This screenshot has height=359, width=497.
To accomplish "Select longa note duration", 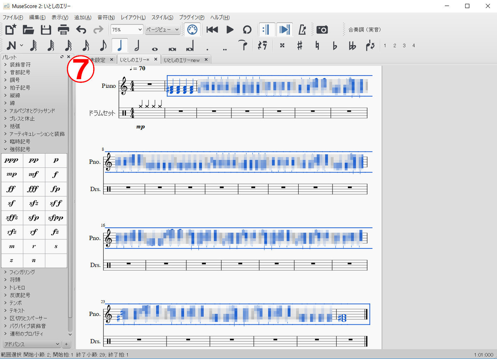I will click(191, 46).
